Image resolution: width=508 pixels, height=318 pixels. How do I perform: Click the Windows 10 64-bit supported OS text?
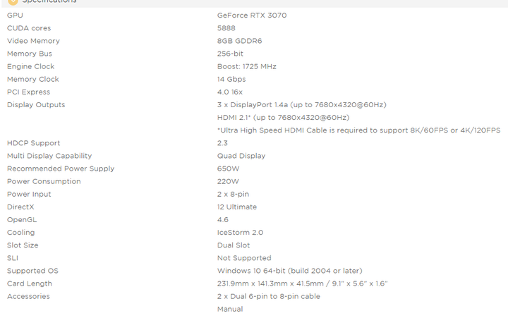point(290,271)
